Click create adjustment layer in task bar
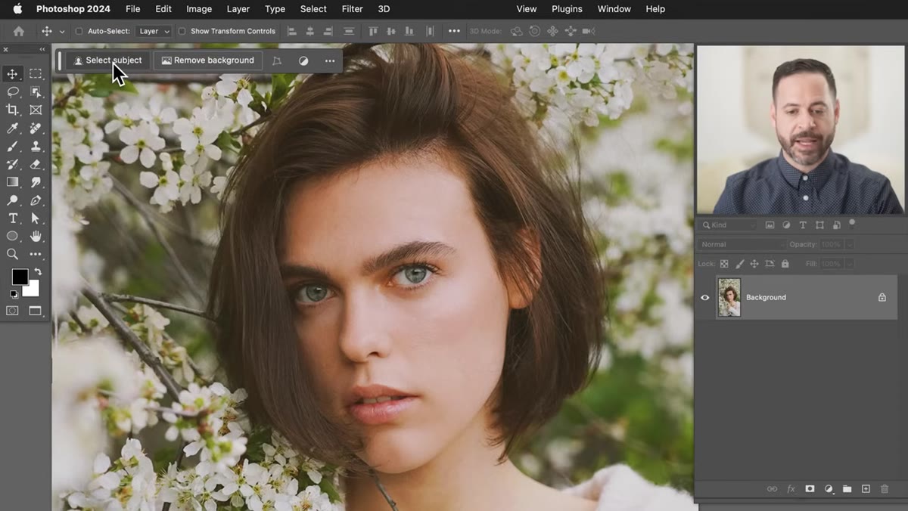This screenshot has height=511, width=908. pos(303,60)
